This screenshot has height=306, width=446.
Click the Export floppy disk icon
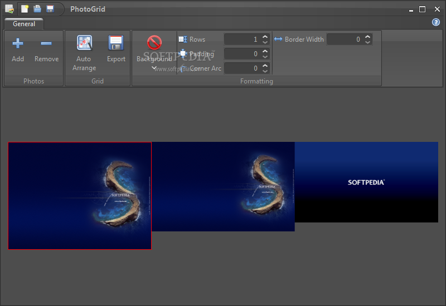click(x=116, y=43)
